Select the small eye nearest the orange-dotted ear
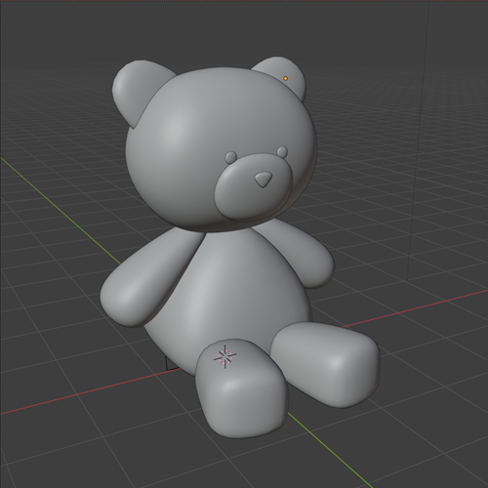 tap(282, 151)
